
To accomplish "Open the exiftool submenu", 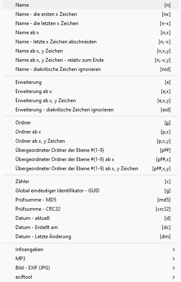I will pyautogui.click(x=90, y=277).
